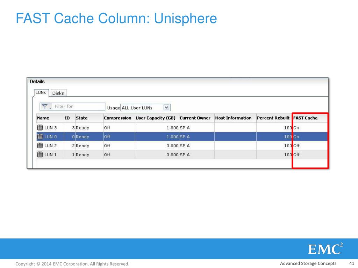Click Advanced Storage Concepts footer text

click(308, 263)
